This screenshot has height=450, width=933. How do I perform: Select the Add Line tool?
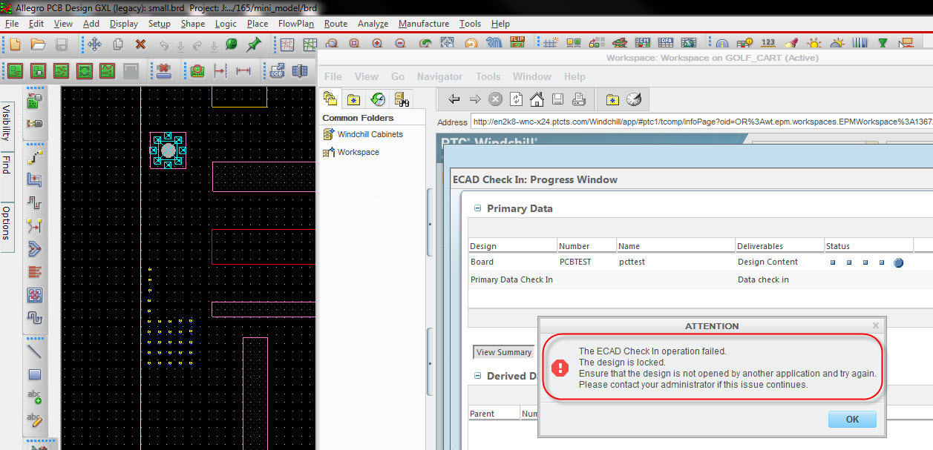pyautogui.click(x=35, y=351)
